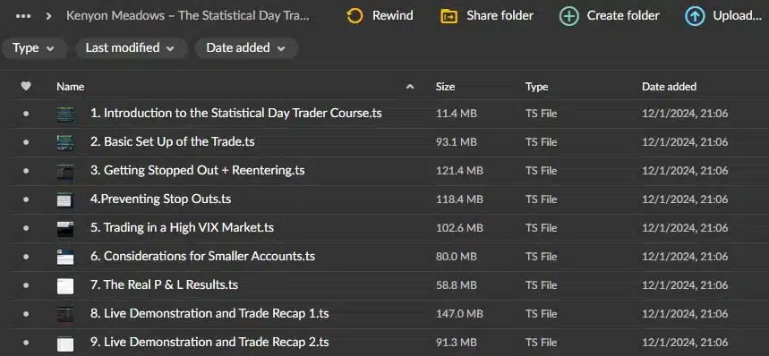Toggle favorite dot for 8. Live Demonstration Recap 1
Image resolution: width=769 pixels, height=356 pixels.
point(26,314)
